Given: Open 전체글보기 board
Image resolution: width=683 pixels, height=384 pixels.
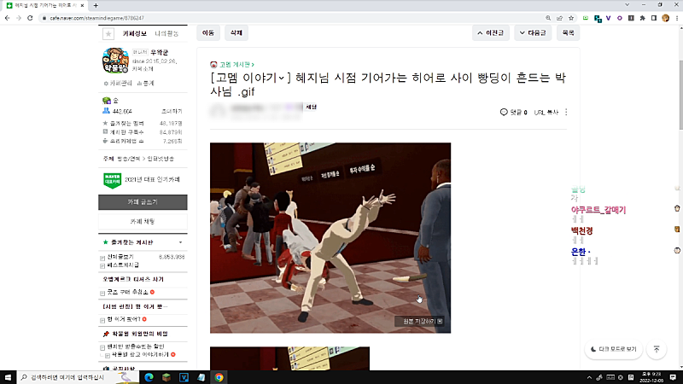Looking at the screenshot, I should (120, 257).
